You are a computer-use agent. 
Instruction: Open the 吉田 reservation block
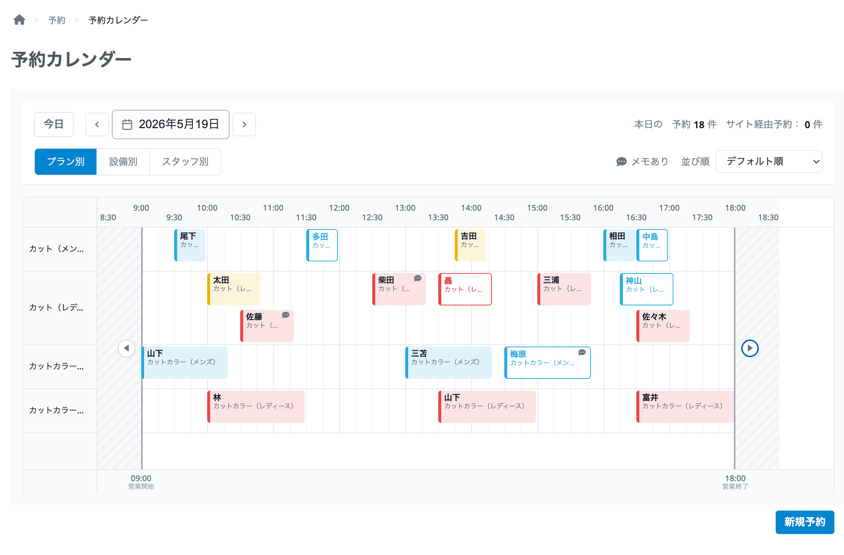pyautogui.click(x=470, y=245)
